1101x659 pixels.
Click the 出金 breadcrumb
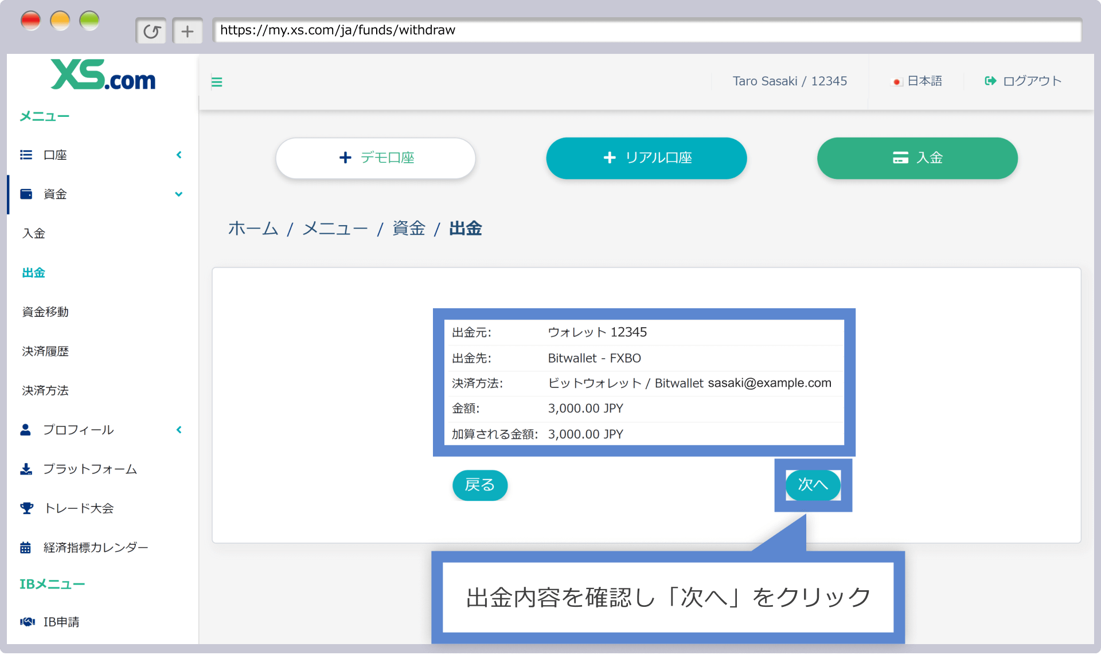[x=466, y=229]
